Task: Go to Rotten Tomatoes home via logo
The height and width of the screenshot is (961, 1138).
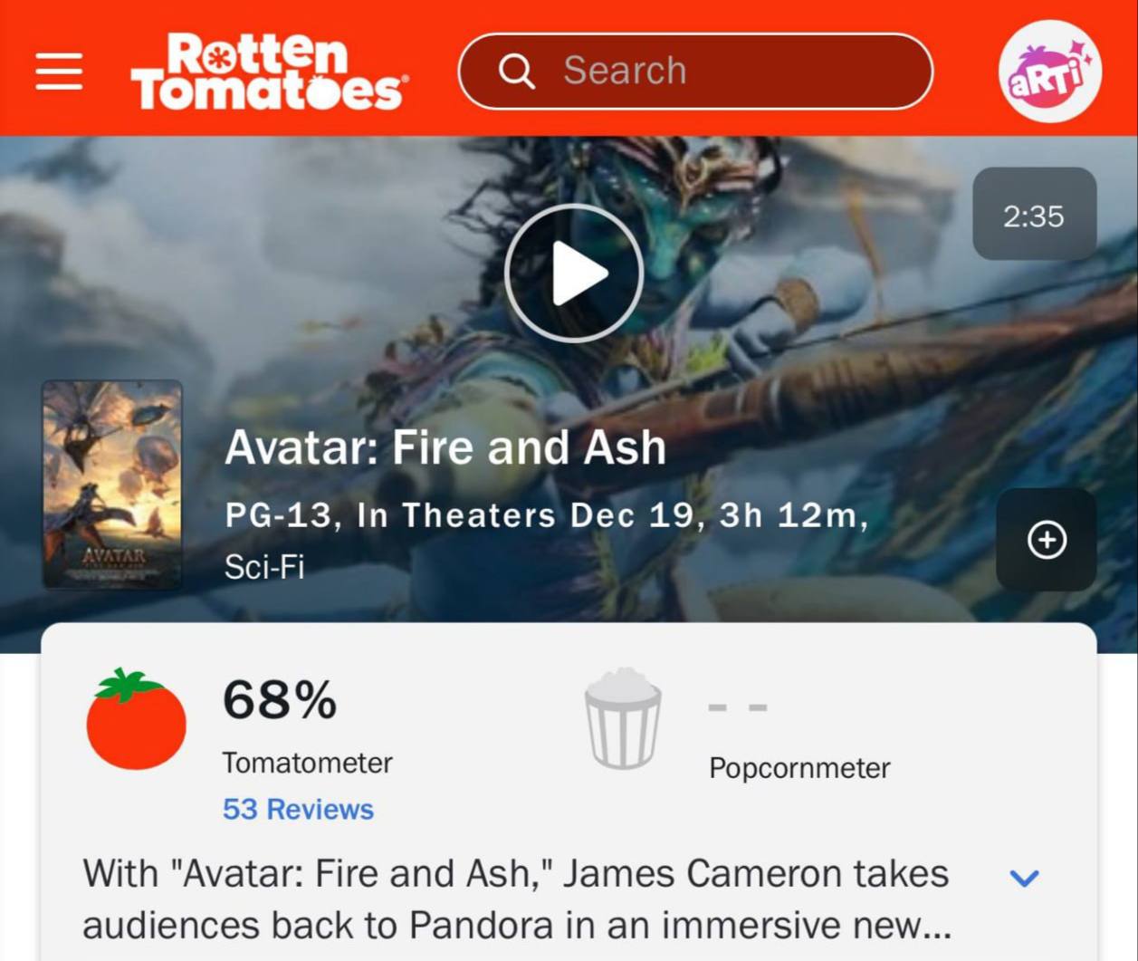Action: 269,72
